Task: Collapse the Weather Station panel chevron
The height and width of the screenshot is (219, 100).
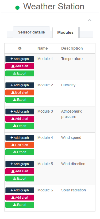Action: [x=90, y=20]
